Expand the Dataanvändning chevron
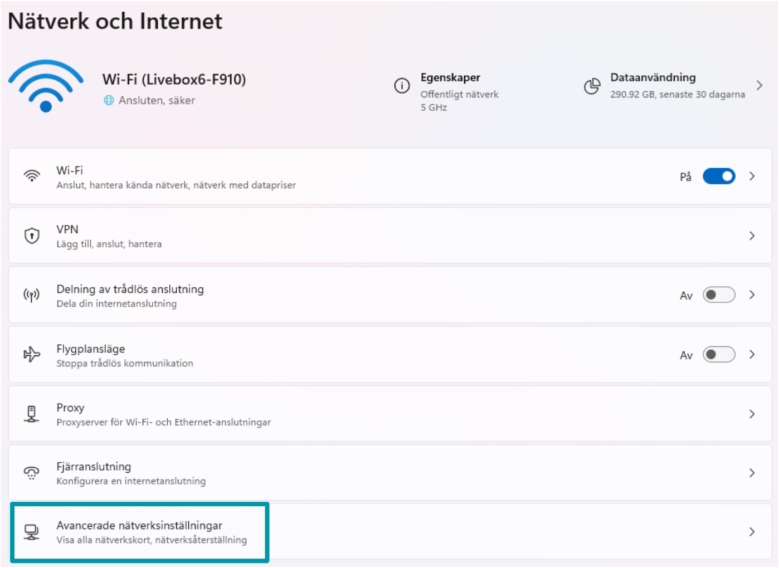The height and width of the screenshot is (568, 779). point(759,85)
